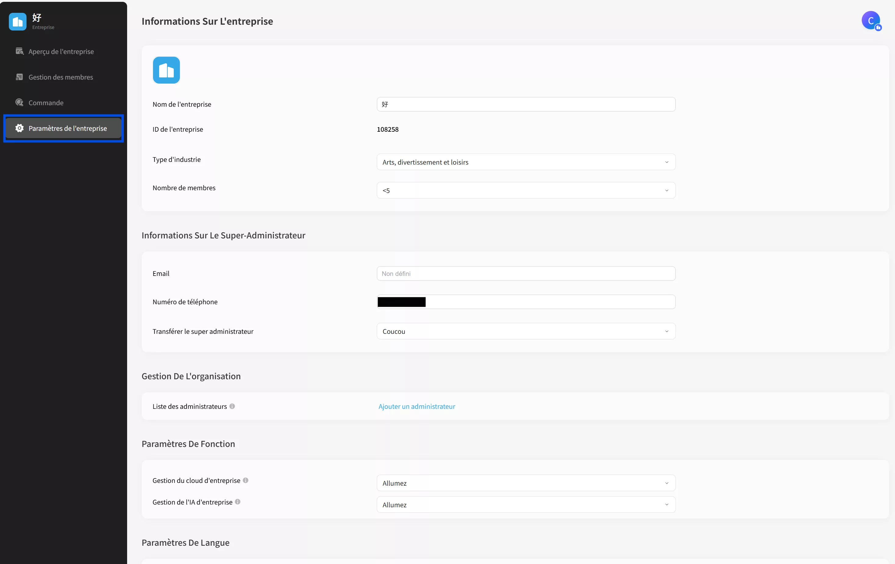Click info icon next to Gestion du cloud d'entreprise
The height and width of the screenshot is (564, 895).
[245, 480]
